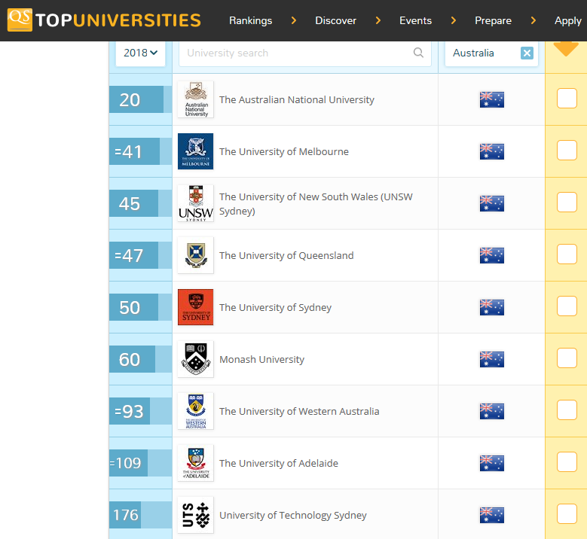Open Monash University link
Viewport: 587px width, 539px height.
click(x=261, y=359)
